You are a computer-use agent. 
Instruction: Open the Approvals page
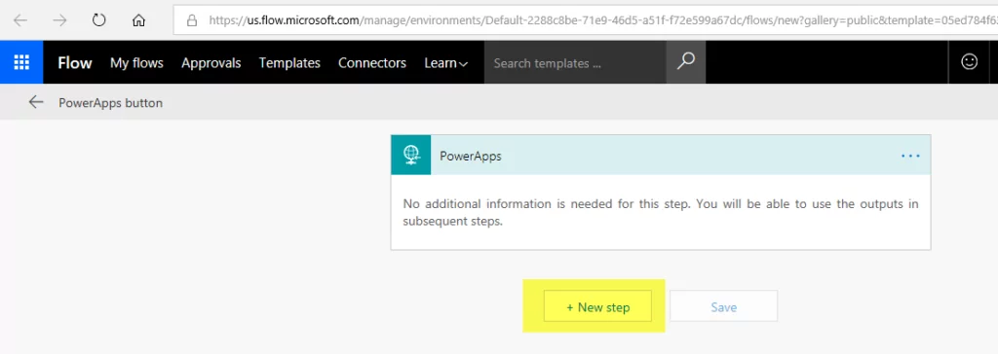coord(211,63)
